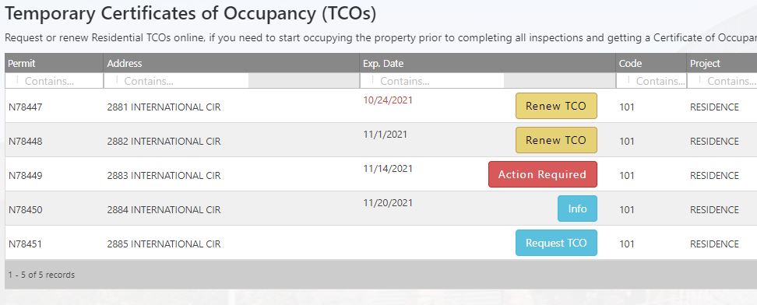Select the 2881 INTERNATIONAL CIR address cell
Viewport: 757px width, 305px height.
click(164, 107)
